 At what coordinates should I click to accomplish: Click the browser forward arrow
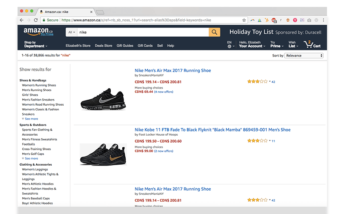pyautogui.click(x=29, y=20)
